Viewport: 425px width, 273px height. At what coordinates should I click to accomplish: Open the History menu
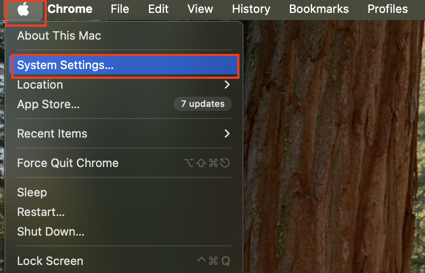click(251, 9)
